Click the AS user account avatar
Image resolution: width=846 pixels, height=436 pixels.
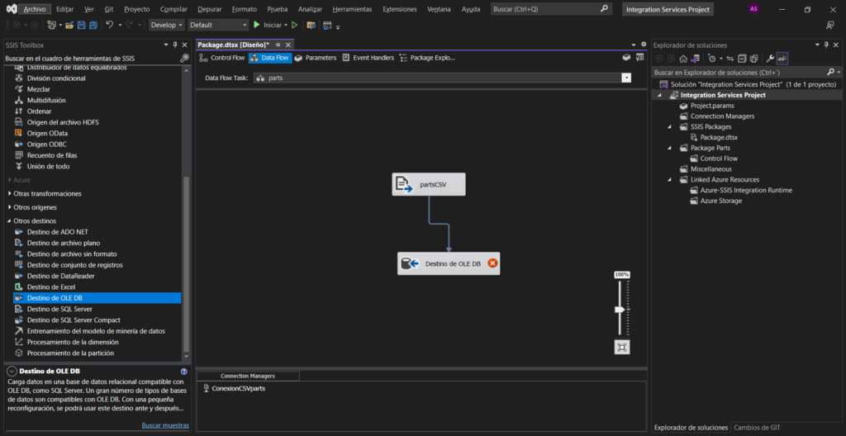tap(753, 9)
